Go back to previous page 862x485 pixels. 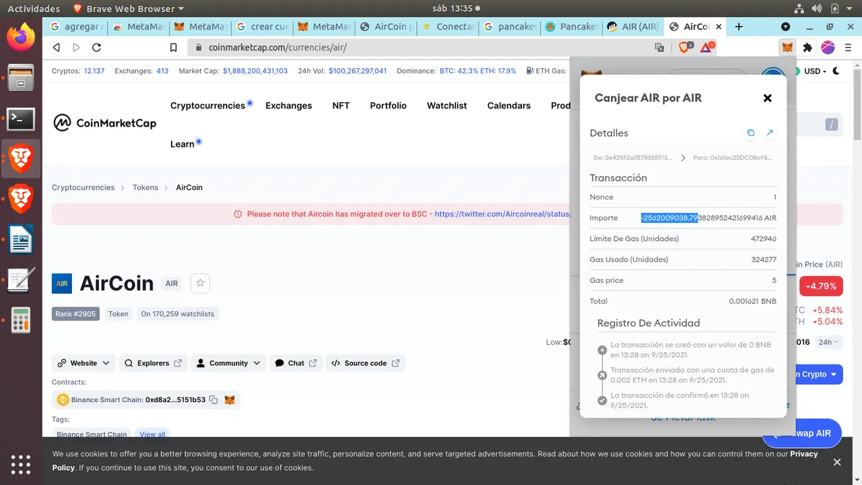57,48
